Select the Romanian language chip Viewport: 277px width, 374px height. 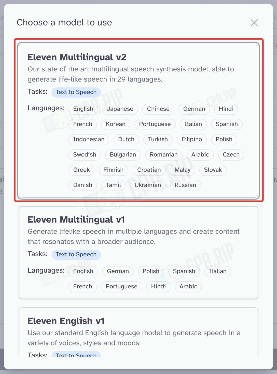[163, 155]
